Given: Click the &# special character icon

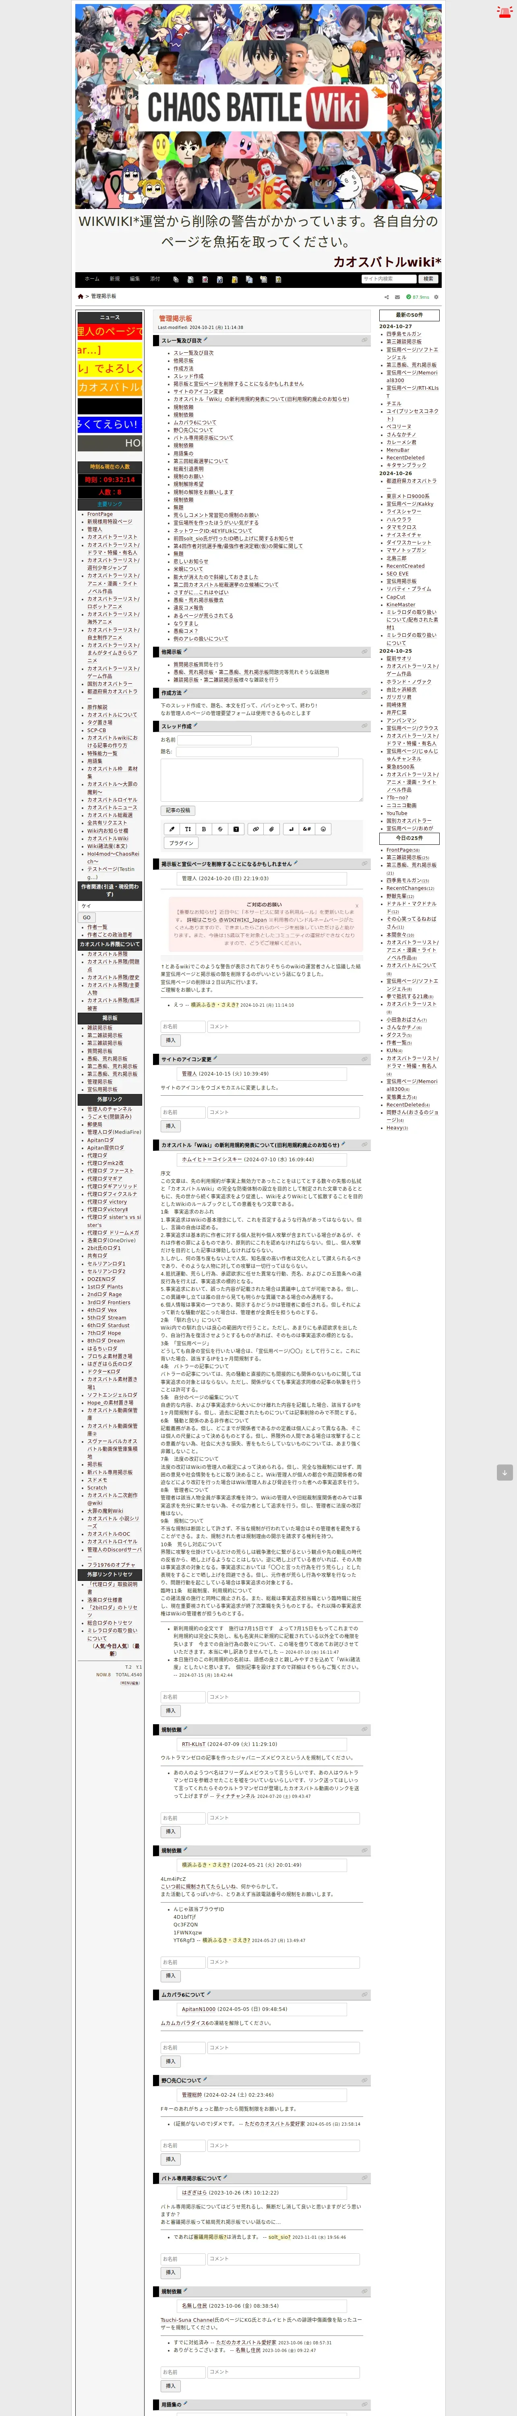Looking at the screenshot, I should tap(306, 829).
